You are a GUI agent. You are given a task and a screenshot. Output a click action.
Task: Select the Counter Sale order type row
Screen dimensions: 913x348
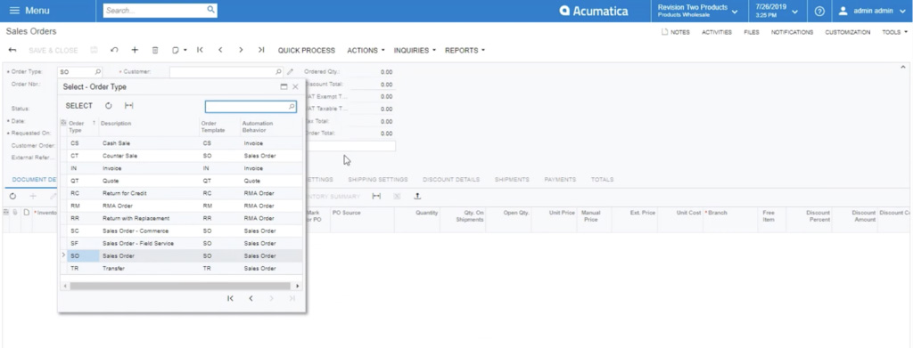[182, 156]
